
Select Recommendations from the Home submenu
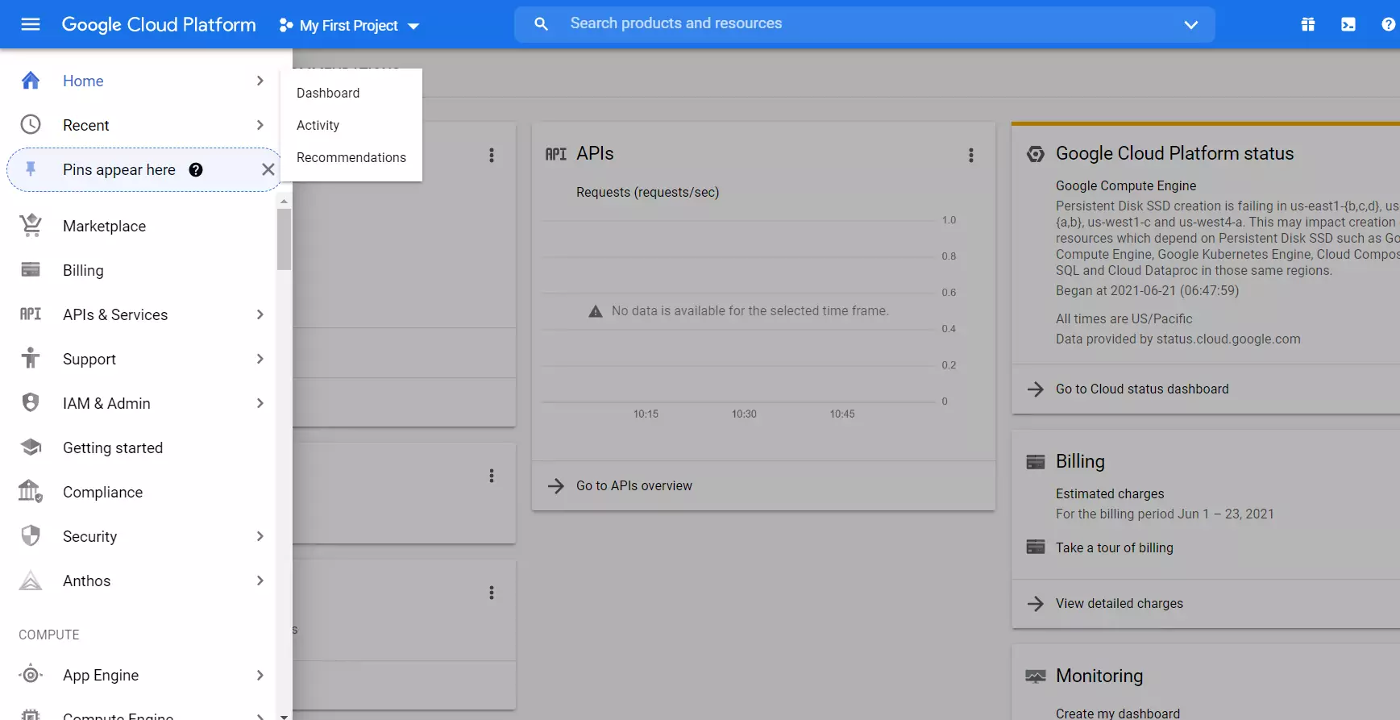351,157
